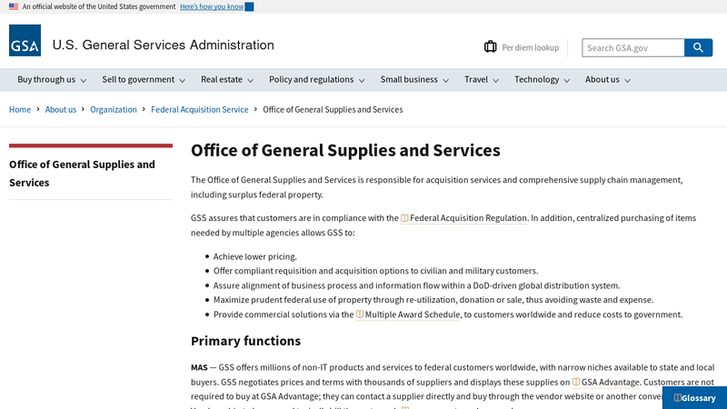Click the Primary functions heading
This screenshot has width=727, height=409.
coord(245,341)
